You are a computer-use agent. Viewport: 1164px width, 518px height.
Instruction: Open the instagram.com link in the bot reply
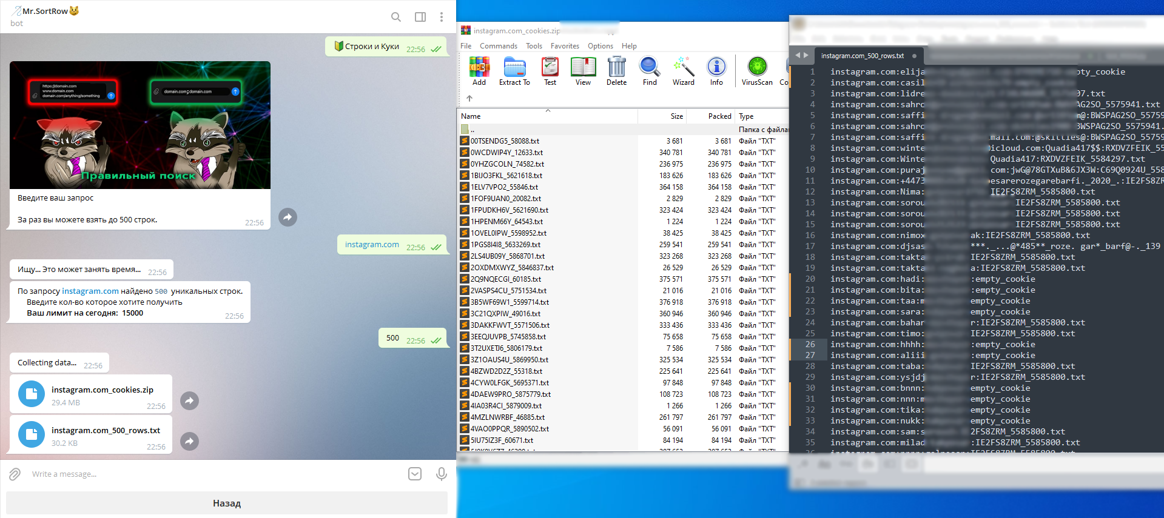90,291
